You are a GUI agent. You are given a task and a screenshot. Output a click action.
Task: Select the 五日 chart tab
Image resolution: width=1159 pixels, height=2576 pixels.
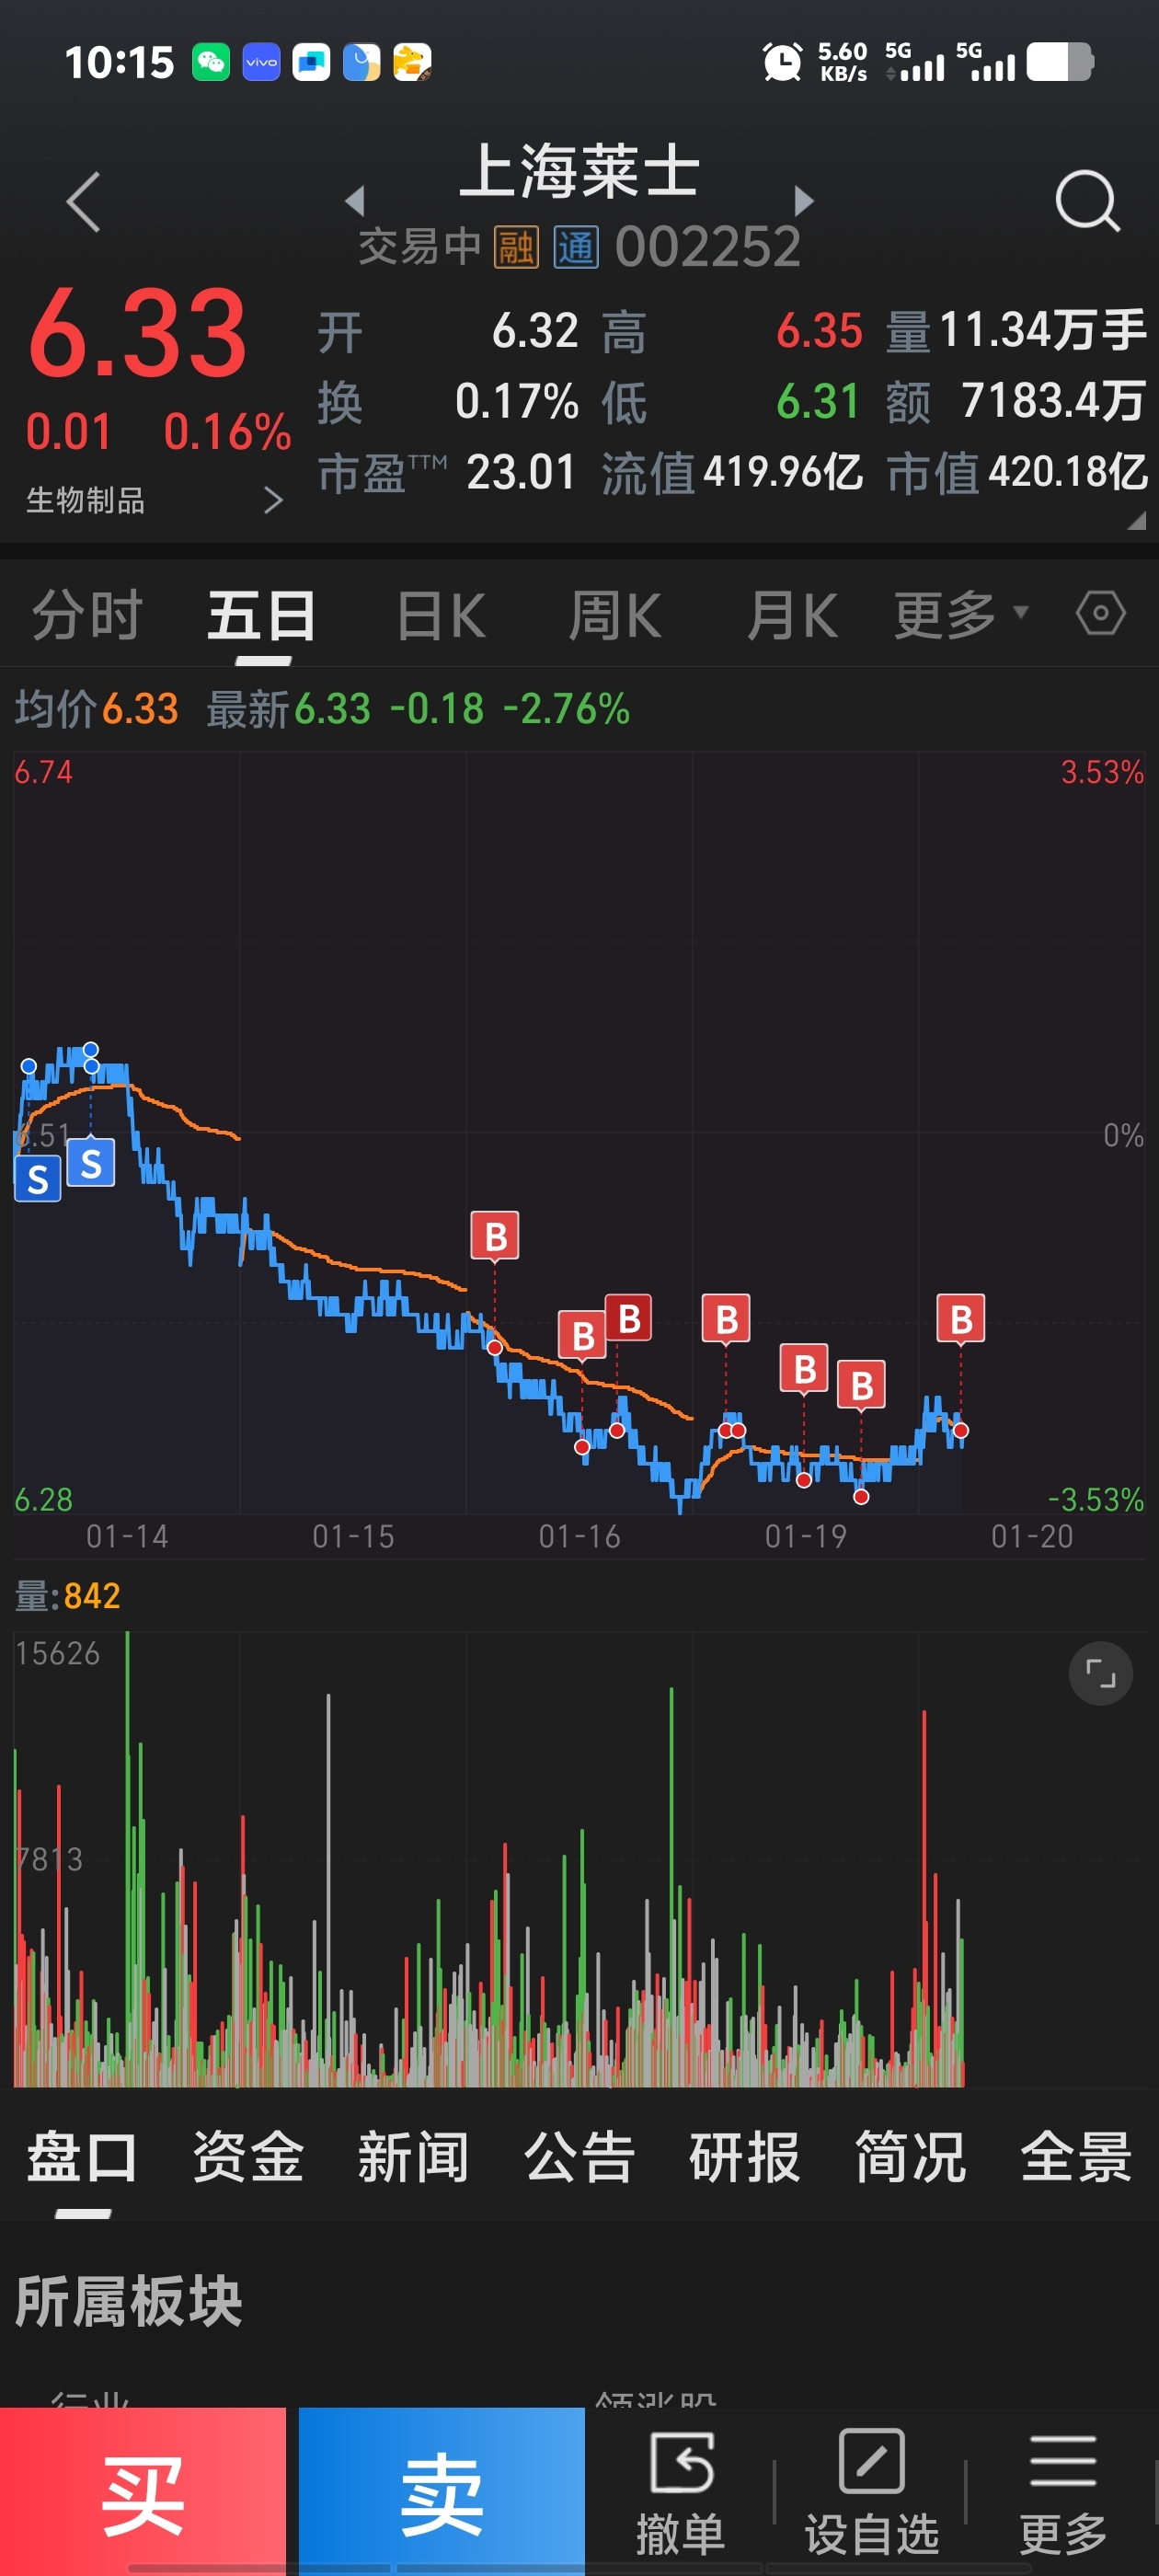[262, 614]
